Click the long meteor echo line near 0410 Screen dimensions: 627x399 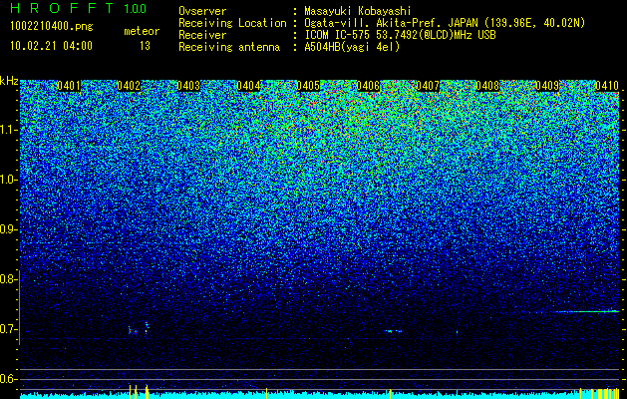pyautogui.click(x=586, y=311)
